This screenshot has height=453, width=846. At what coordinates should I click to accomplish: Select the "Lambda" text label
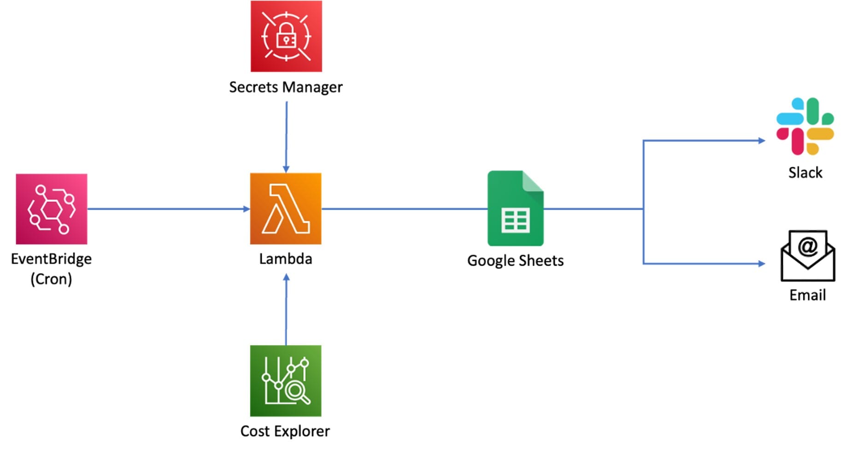(x=286, y=259)
